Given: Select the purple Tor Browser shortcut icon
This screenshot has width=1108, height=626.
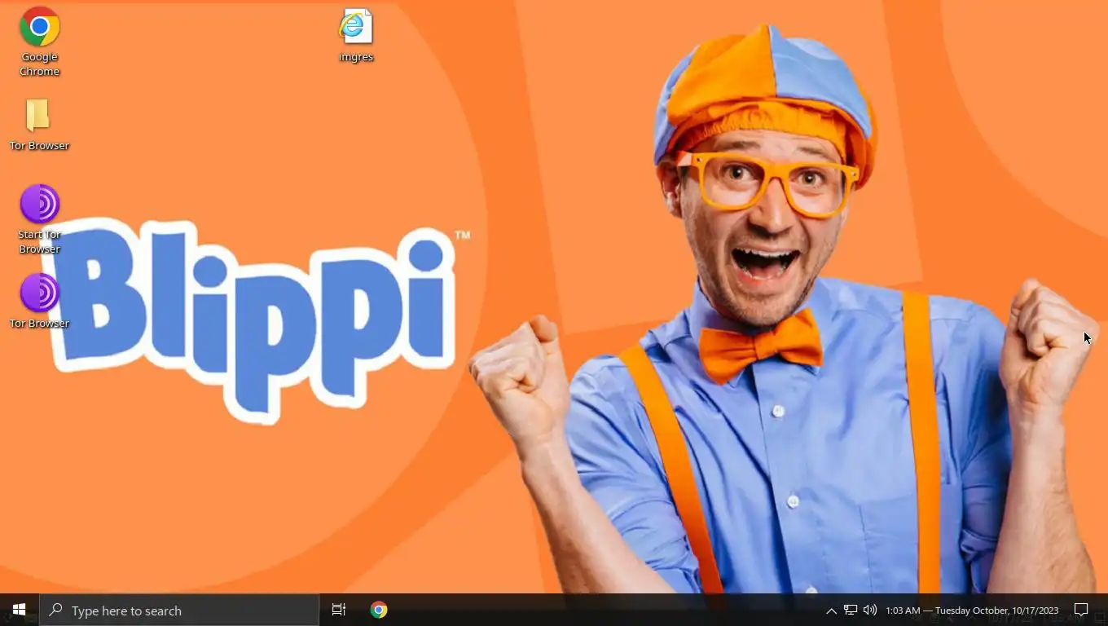Looking at the screenshot, I should pos(39,300).
